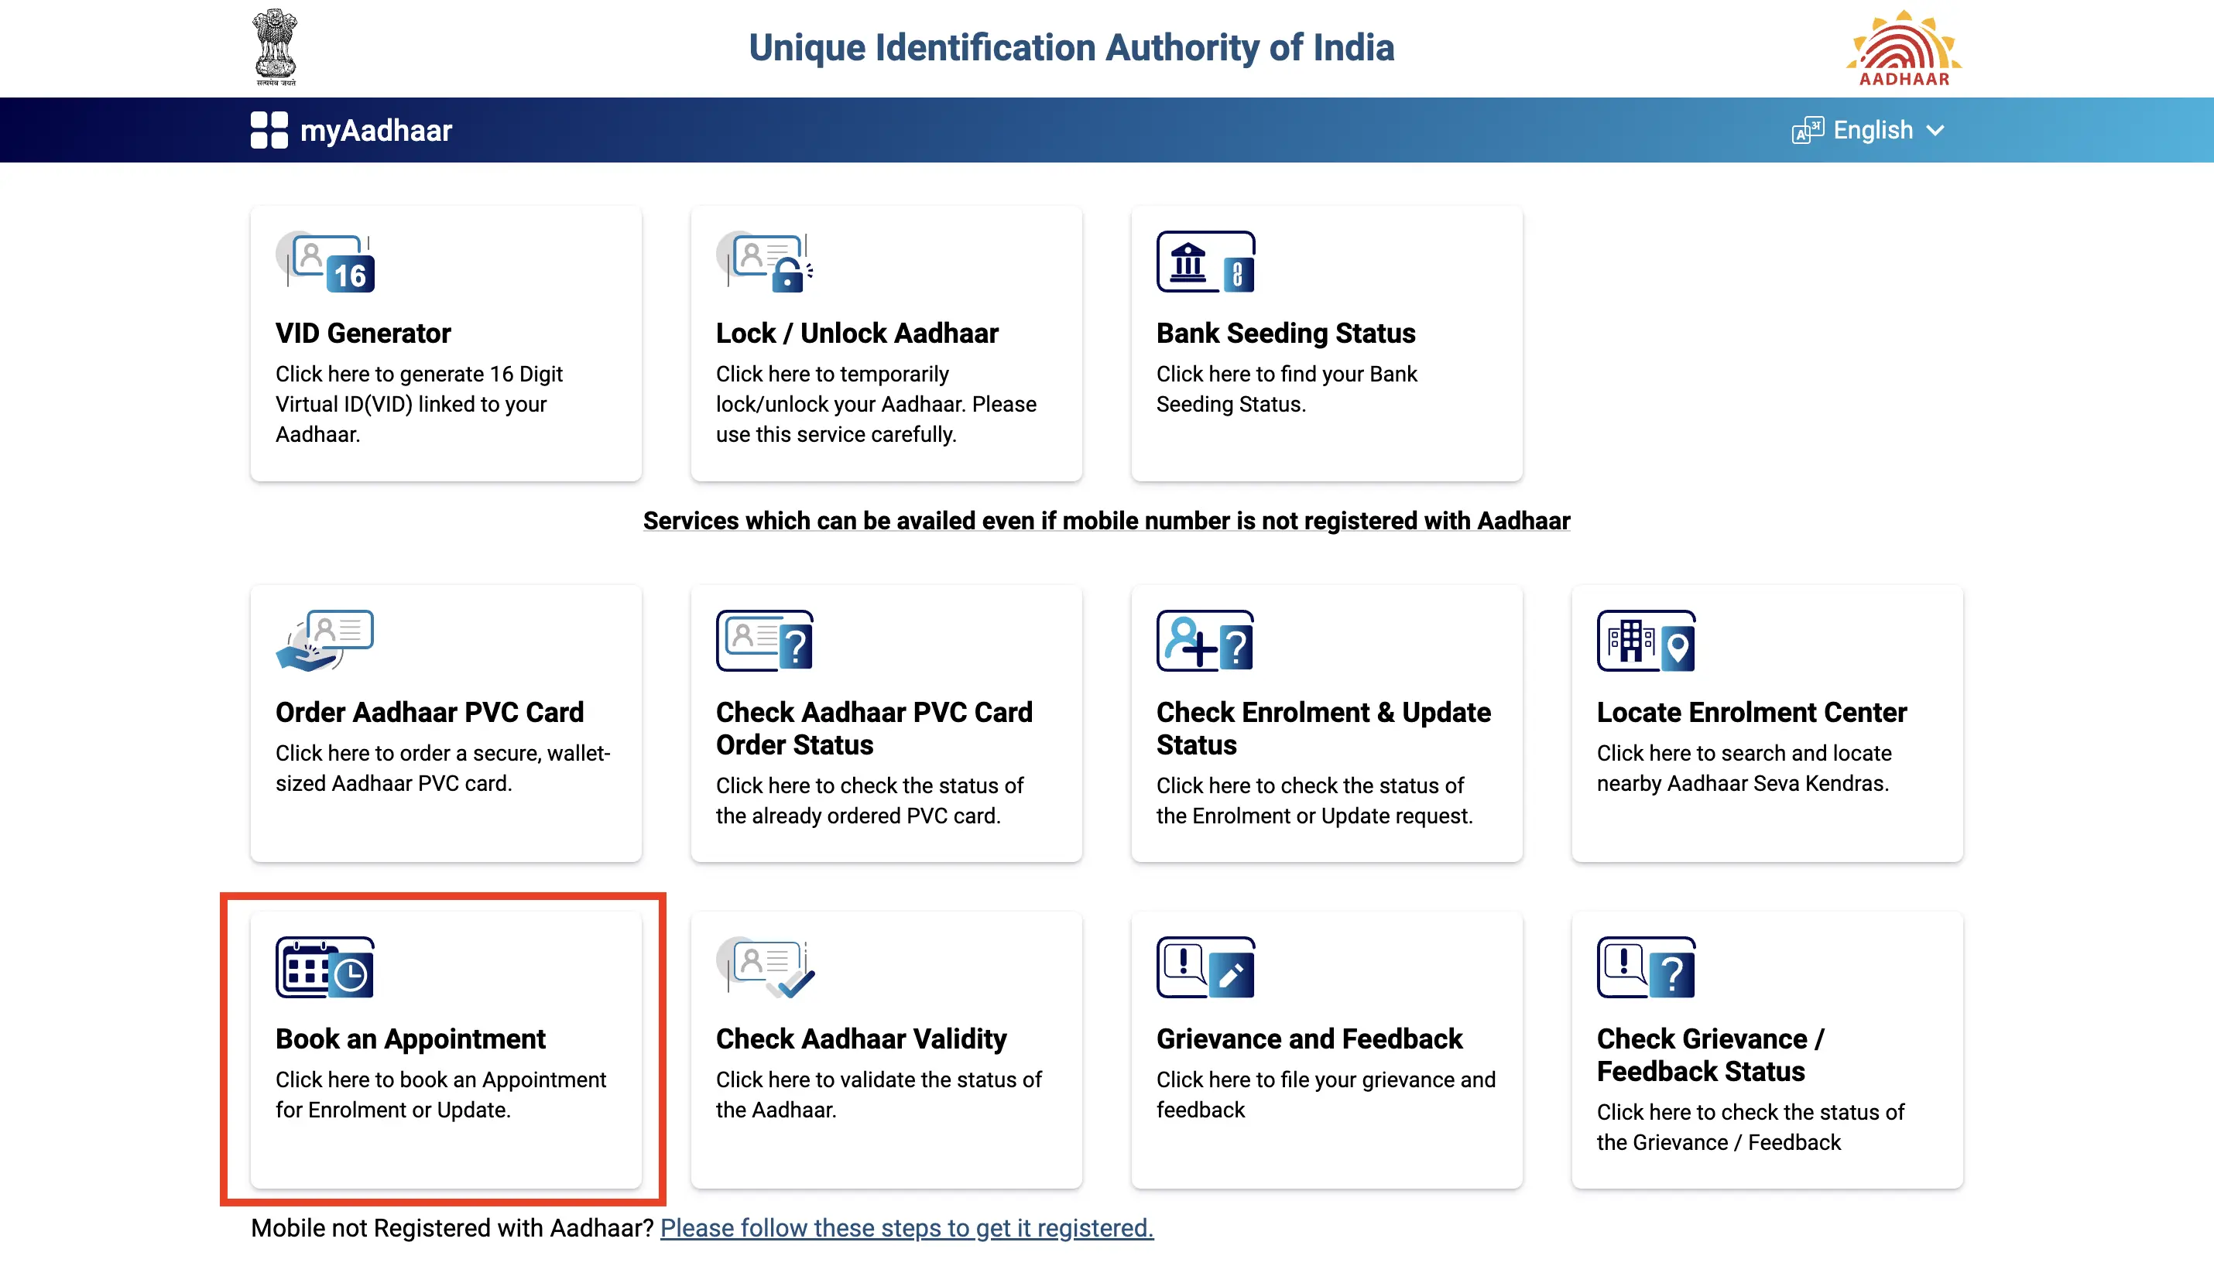The height and width of the screenshot is (1266, 2214).
Task: Open the Check Aadhaar Validity heading
Action: coord(861,1038)
